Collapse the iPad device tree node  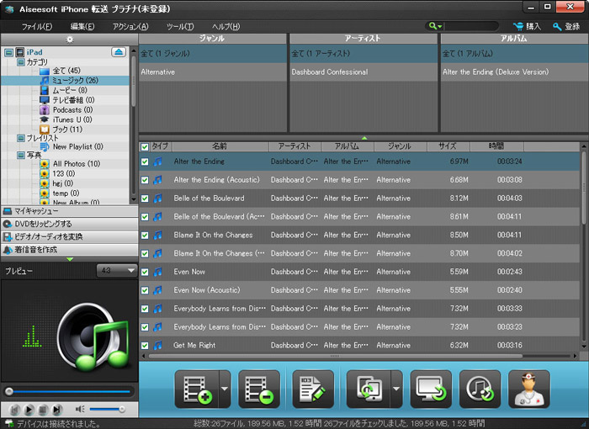8,52
